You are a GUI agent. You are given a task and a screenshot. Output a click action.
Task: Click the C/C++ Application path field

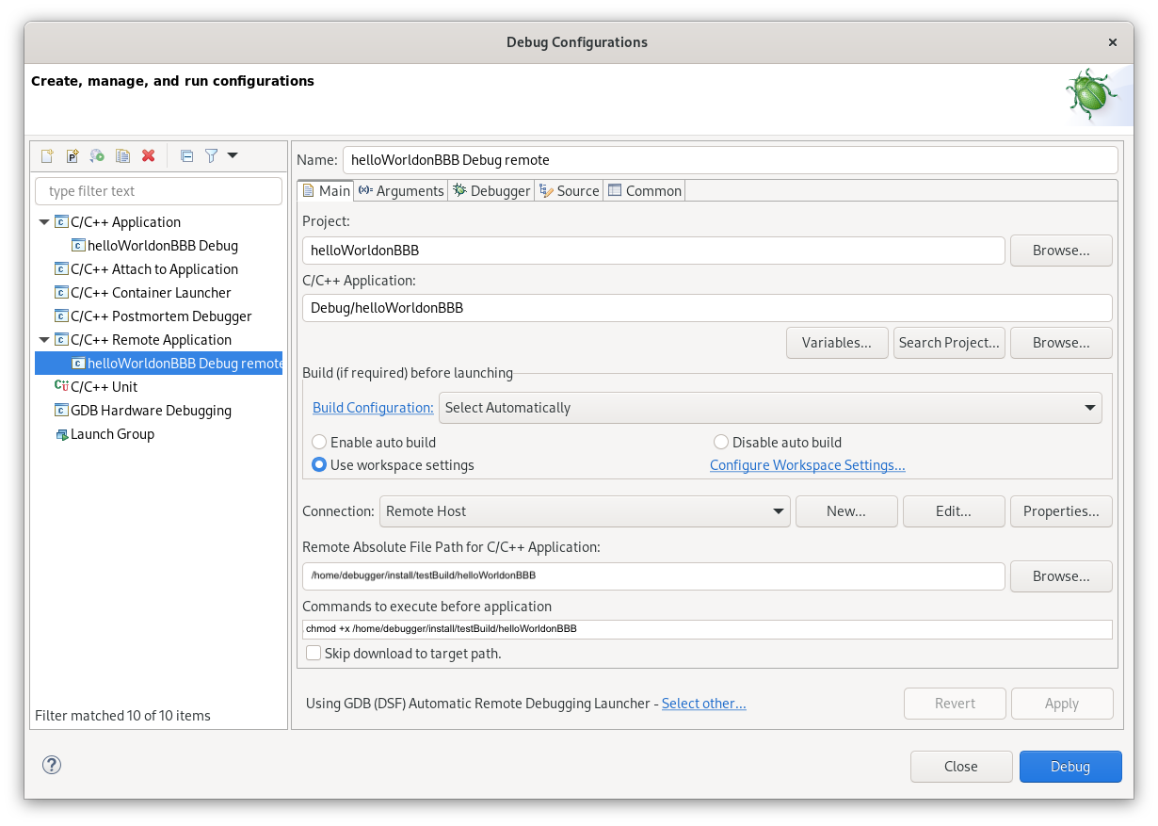pos(707,308)
